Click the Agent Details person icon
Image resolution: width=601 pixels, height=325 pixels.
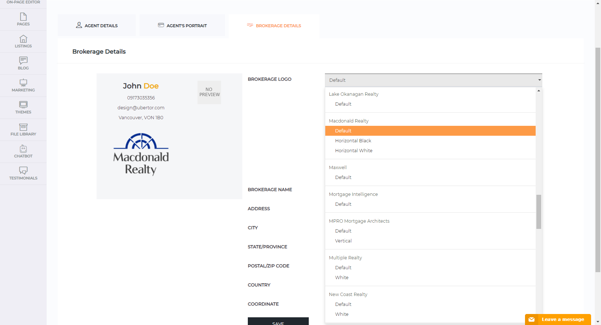(79, 25)
